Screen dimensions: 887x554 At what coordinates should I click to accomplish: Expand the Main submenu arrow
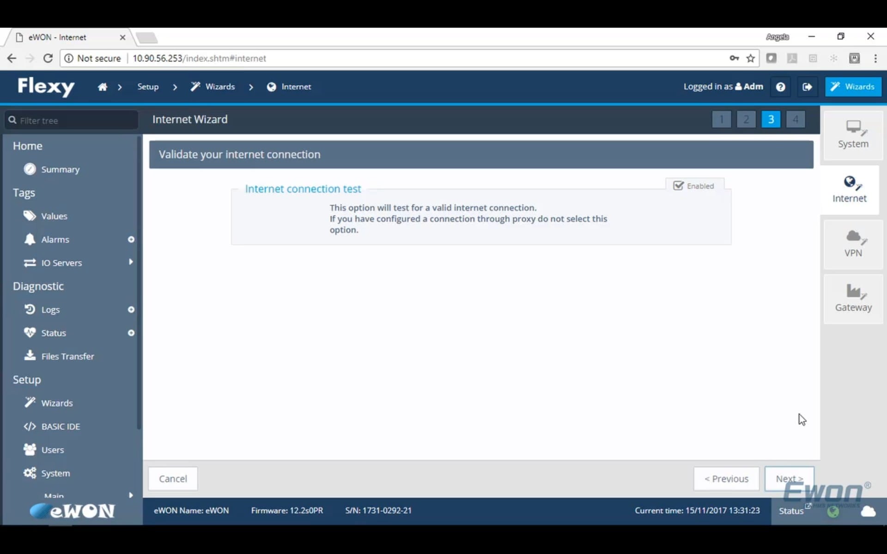(x=131, y=495)
